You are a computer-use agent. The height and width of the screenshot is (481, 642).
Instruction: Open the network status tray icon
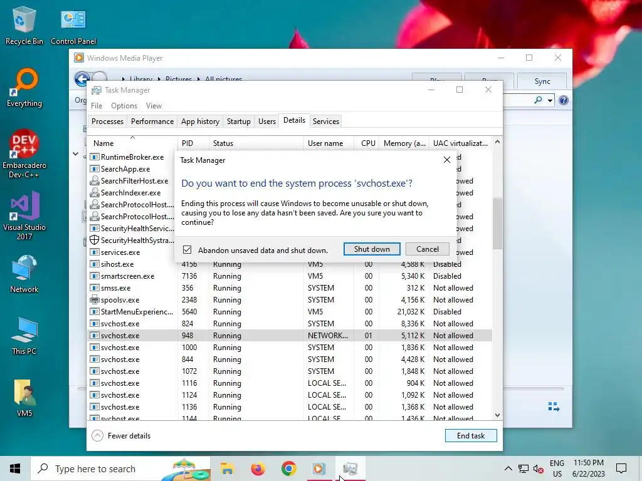click(524, 468)
